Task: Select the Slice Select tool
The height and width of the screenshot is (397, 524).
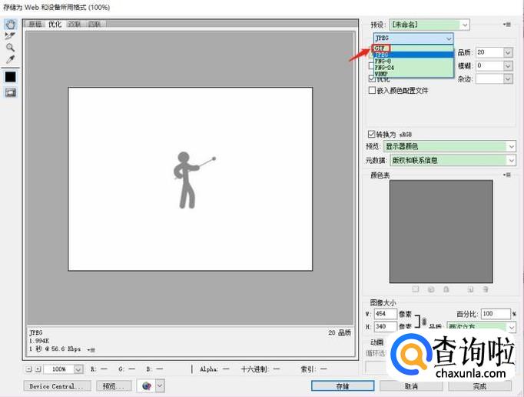Action: click(x=10, y=35)
